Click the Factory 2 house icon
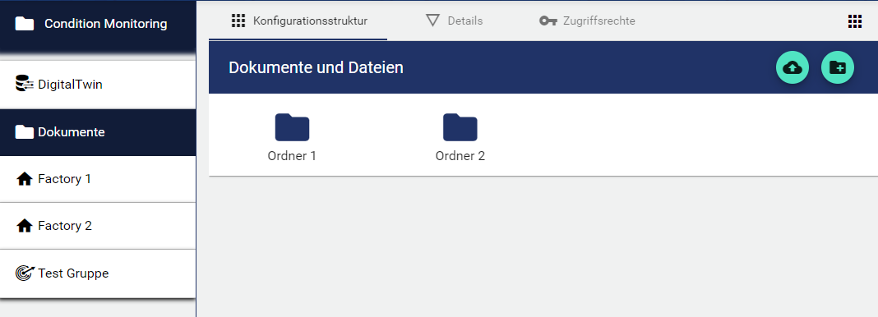 pos(25,226)
